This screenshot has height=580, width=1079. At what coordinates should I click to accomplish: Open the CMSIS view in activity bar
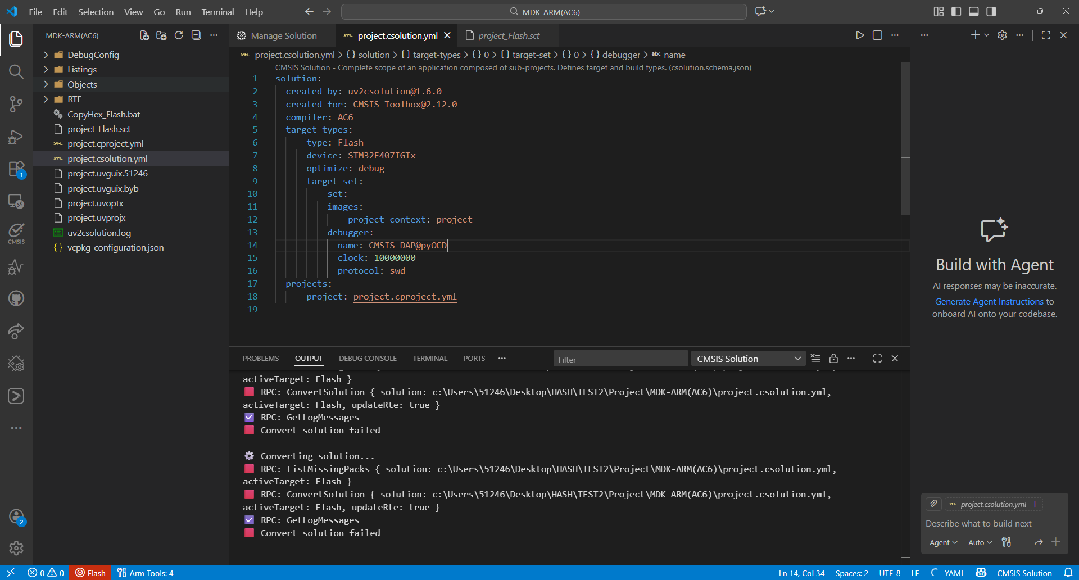point(16,233)
